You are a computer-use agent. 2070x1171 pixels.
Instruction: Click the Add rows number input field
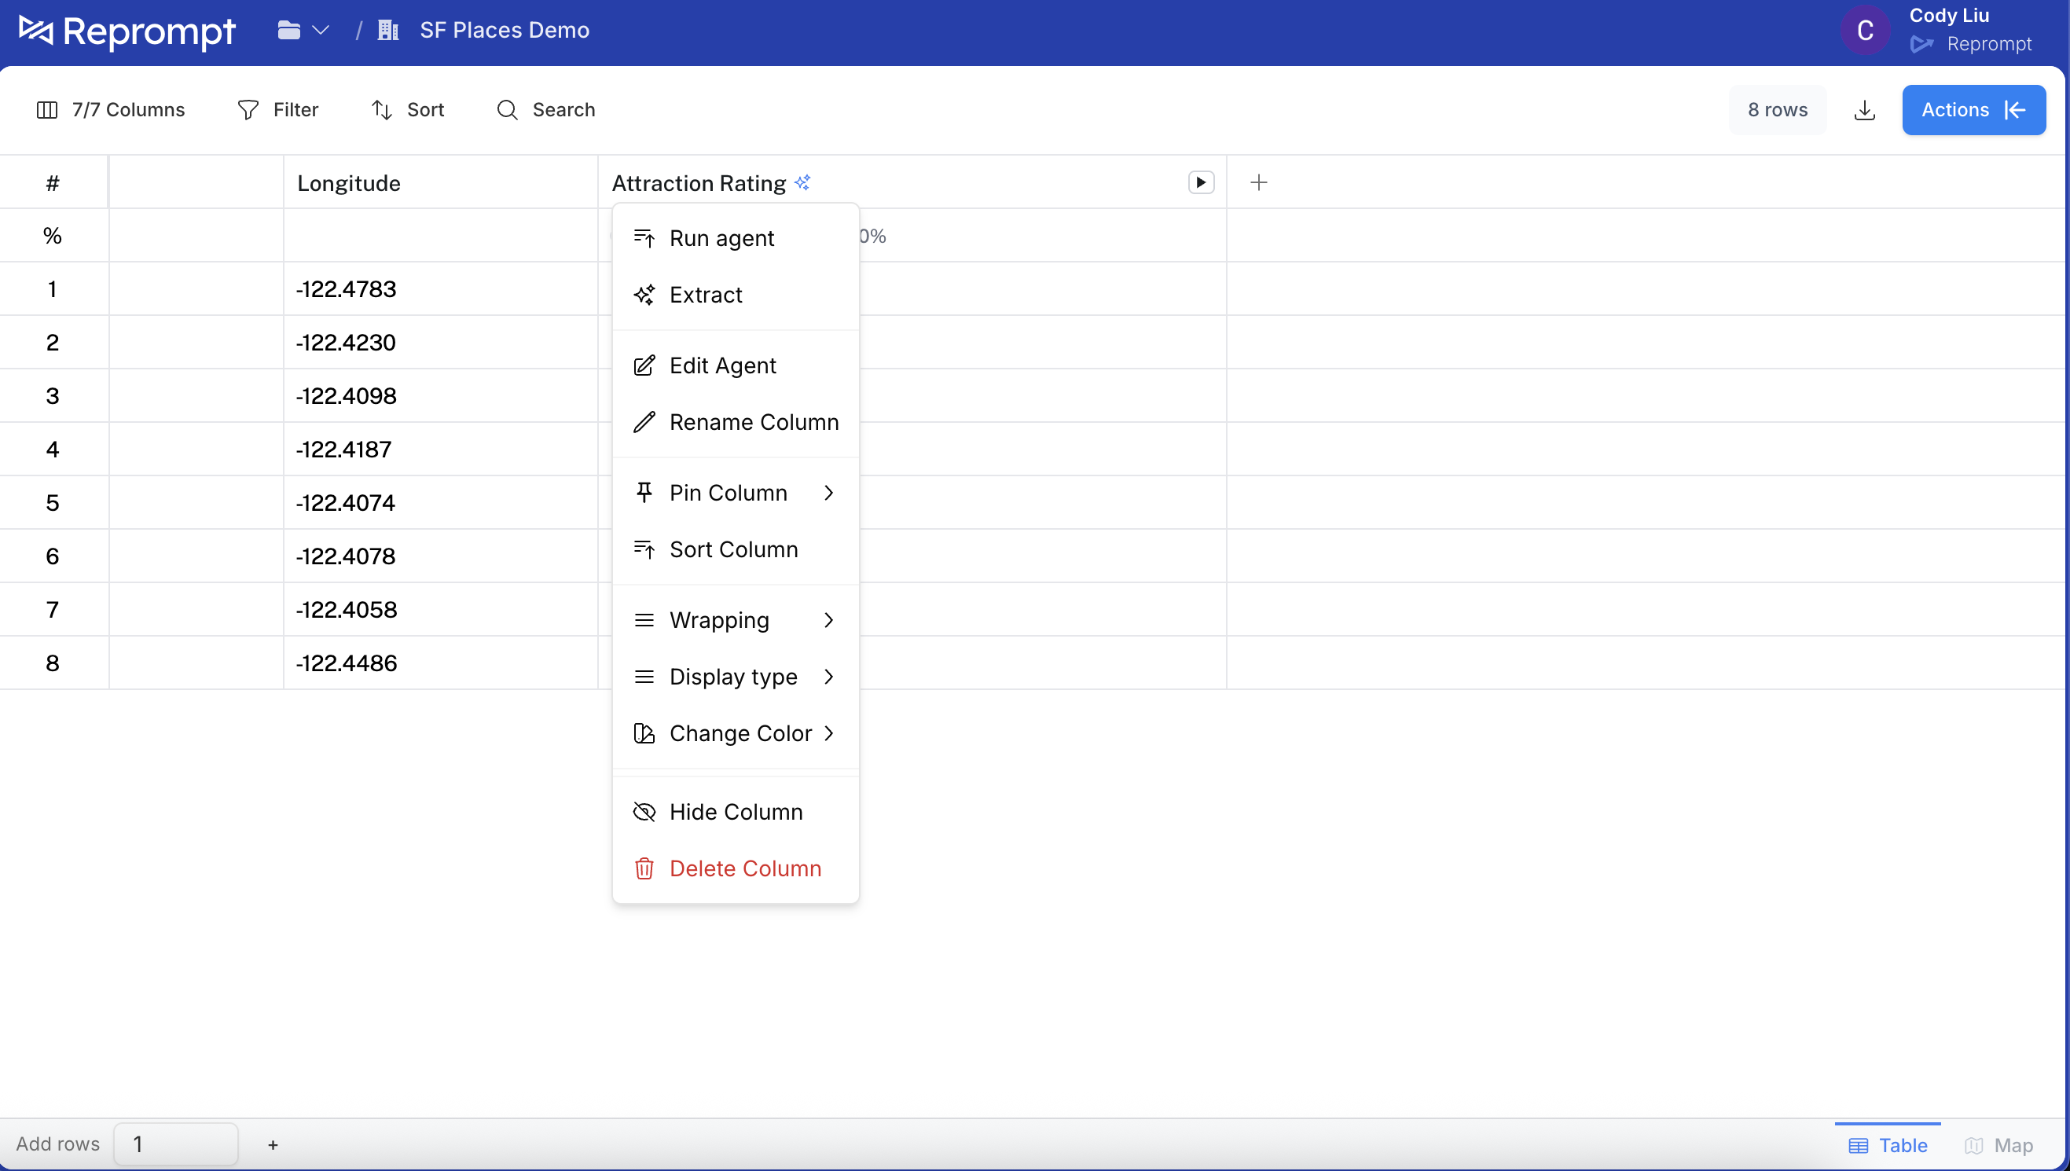[176, 1143]
